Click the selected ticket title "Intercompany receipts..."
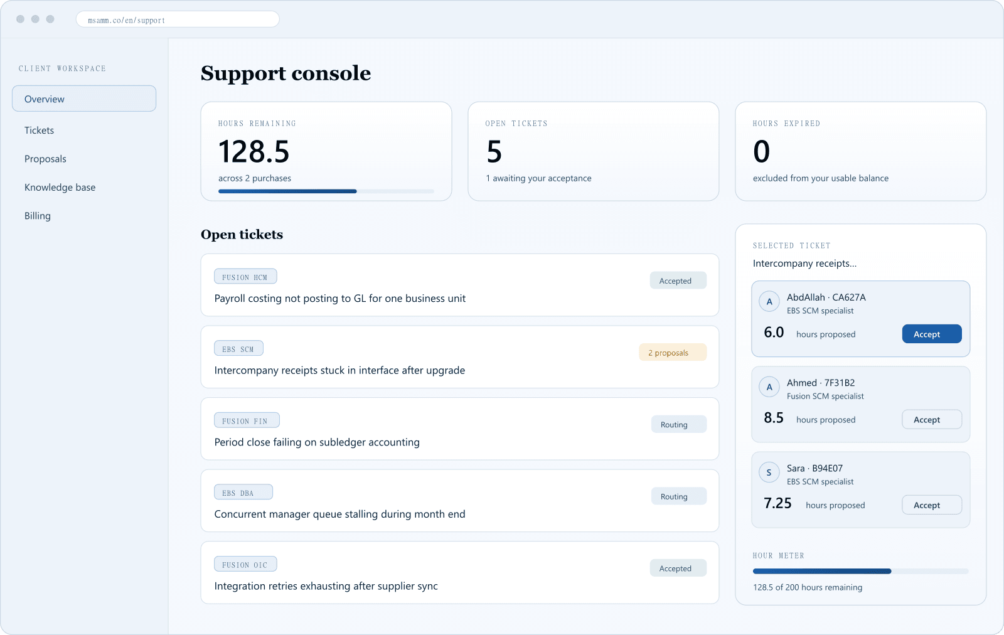 [804, 264]
